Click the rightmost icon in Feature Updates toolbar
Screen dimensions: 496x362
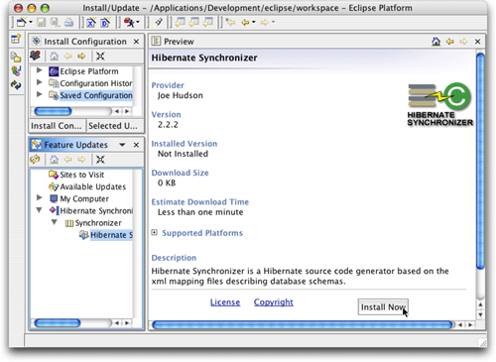click(100, 160)
